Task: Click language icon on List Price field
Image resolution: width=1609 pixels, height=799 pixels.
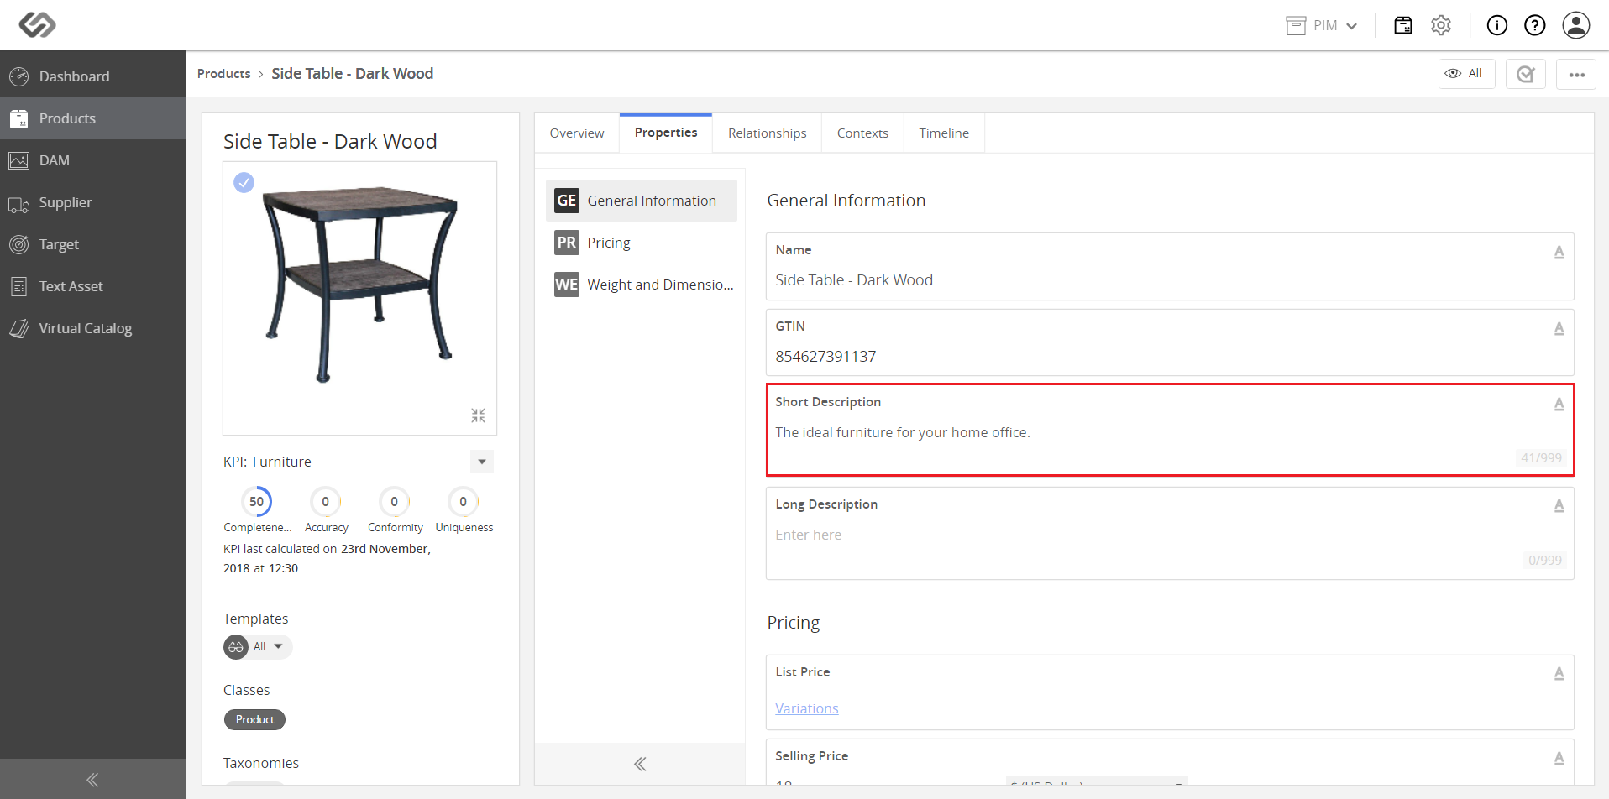Action: click(x=1559, y=673)
